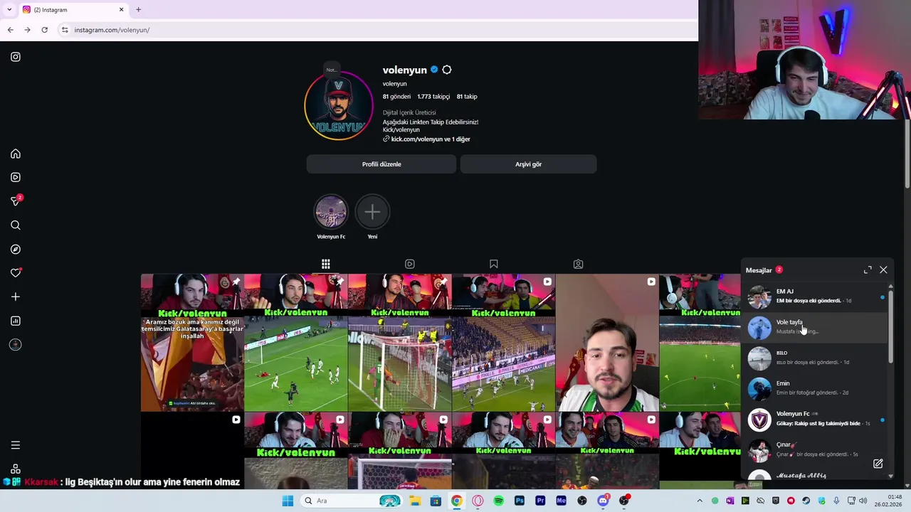Open the 'Volenyun Fc' group conversation
Viewport: 911px width, 512px height.
[x=814, y=419]
